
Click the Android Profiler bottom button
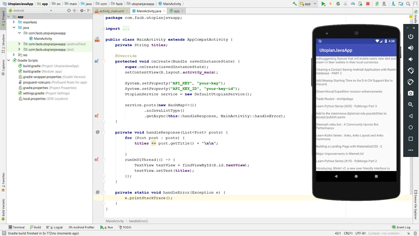[x=82, y=227]
